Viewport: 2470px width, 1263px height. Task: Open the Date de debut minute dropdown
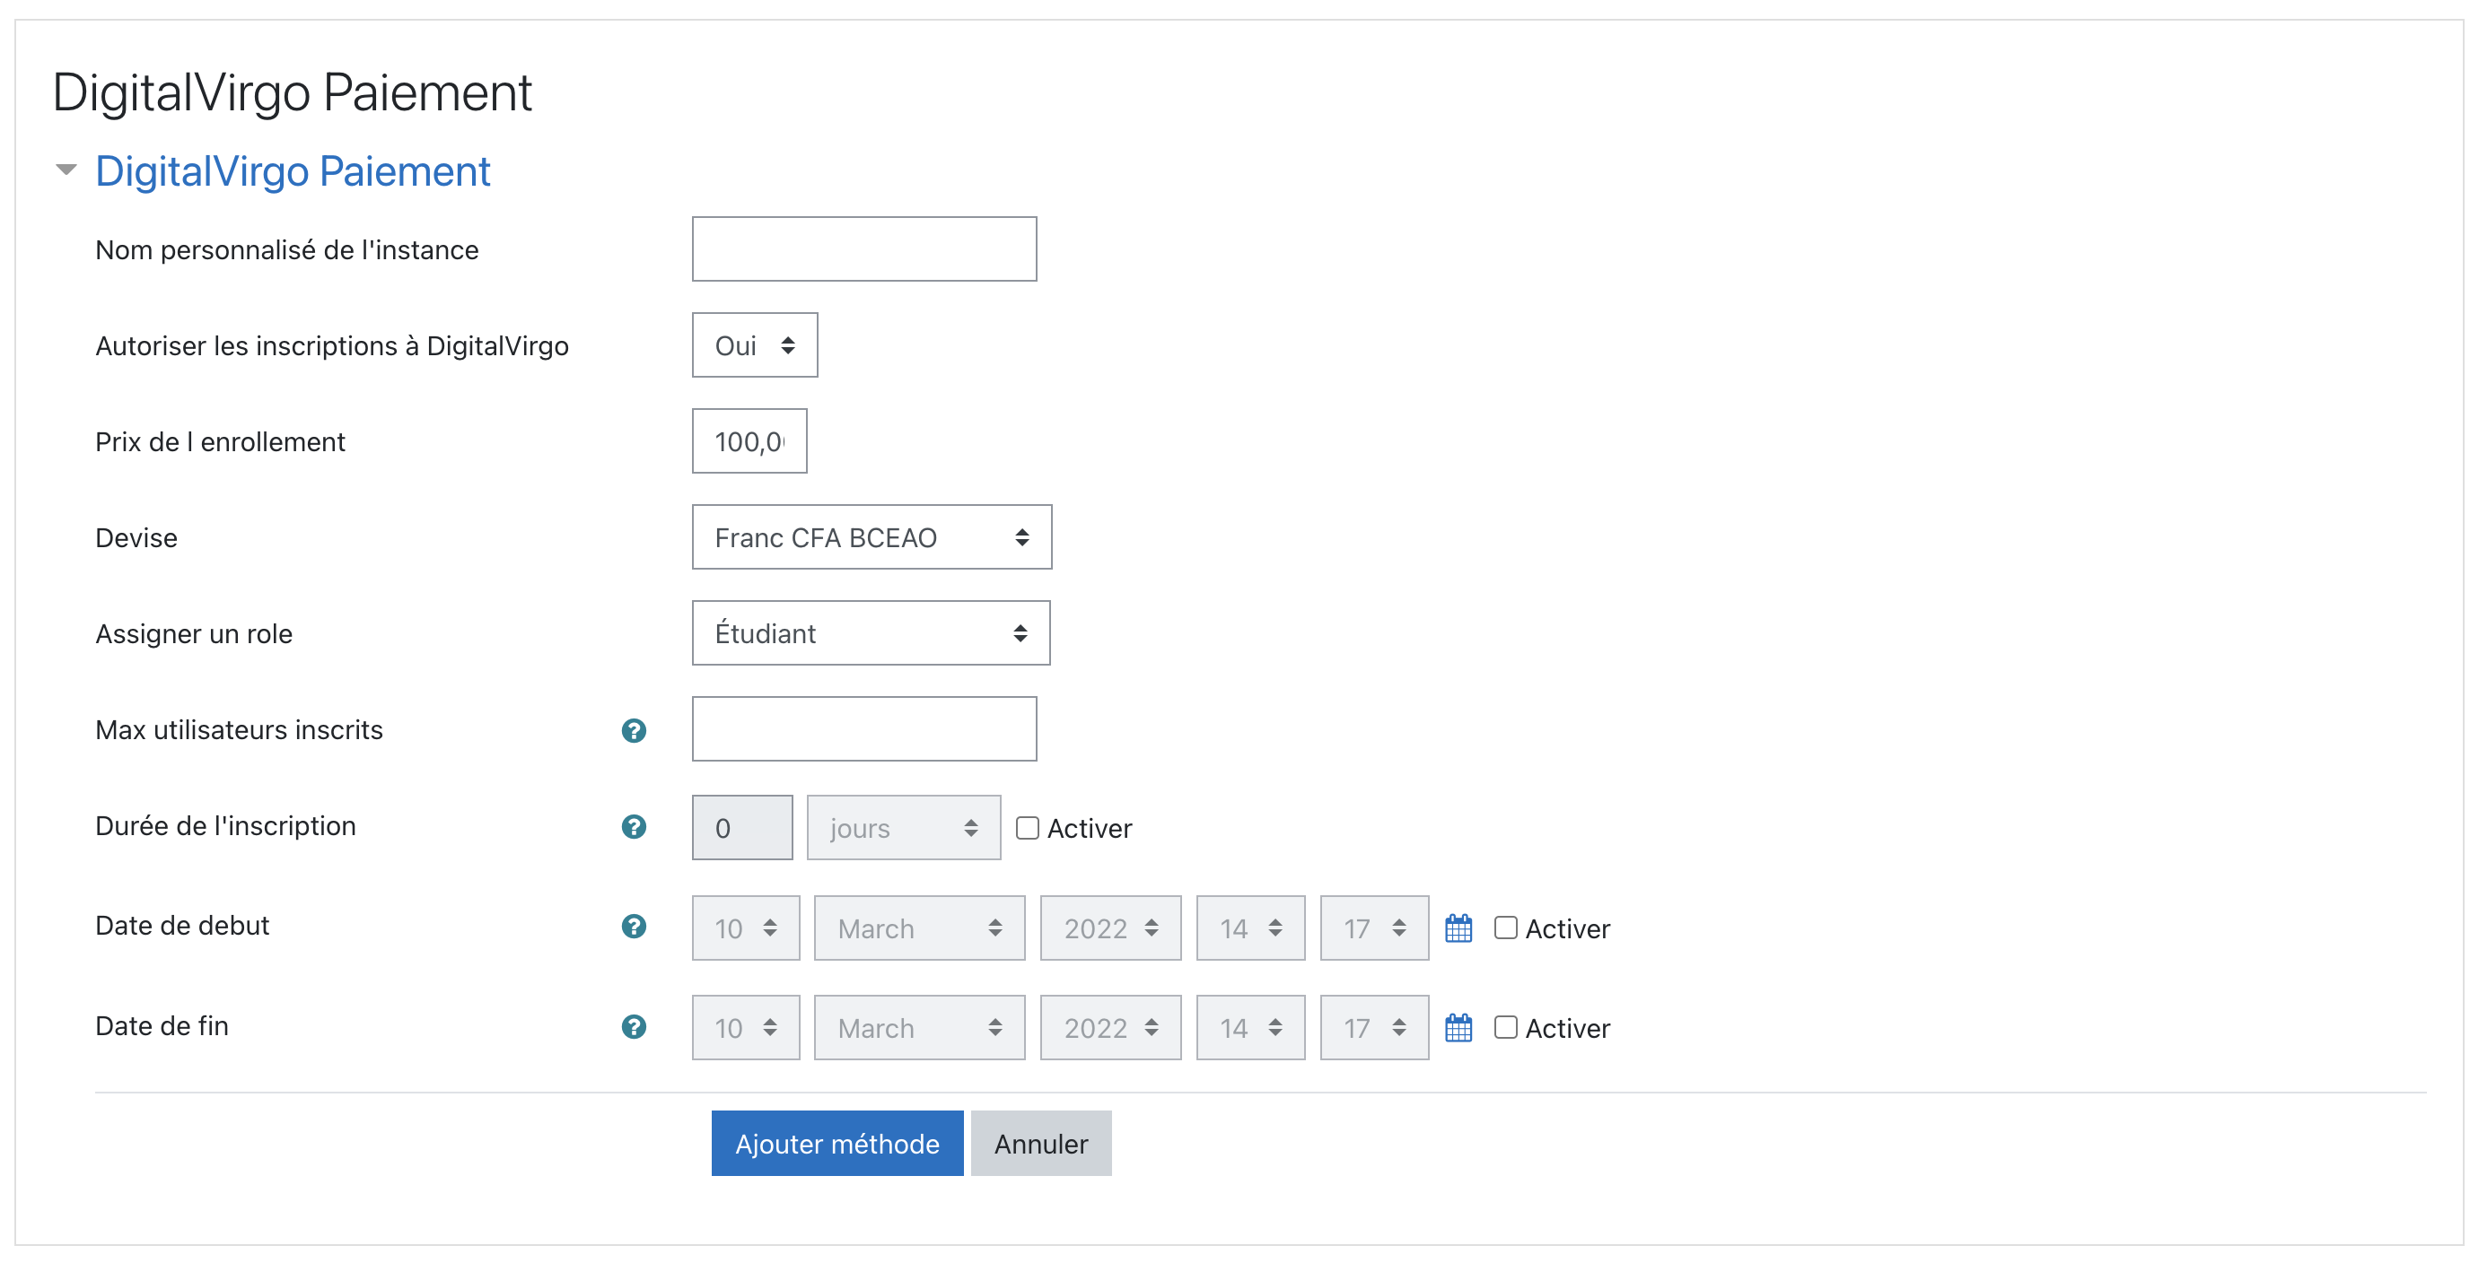click(1374, 928)
